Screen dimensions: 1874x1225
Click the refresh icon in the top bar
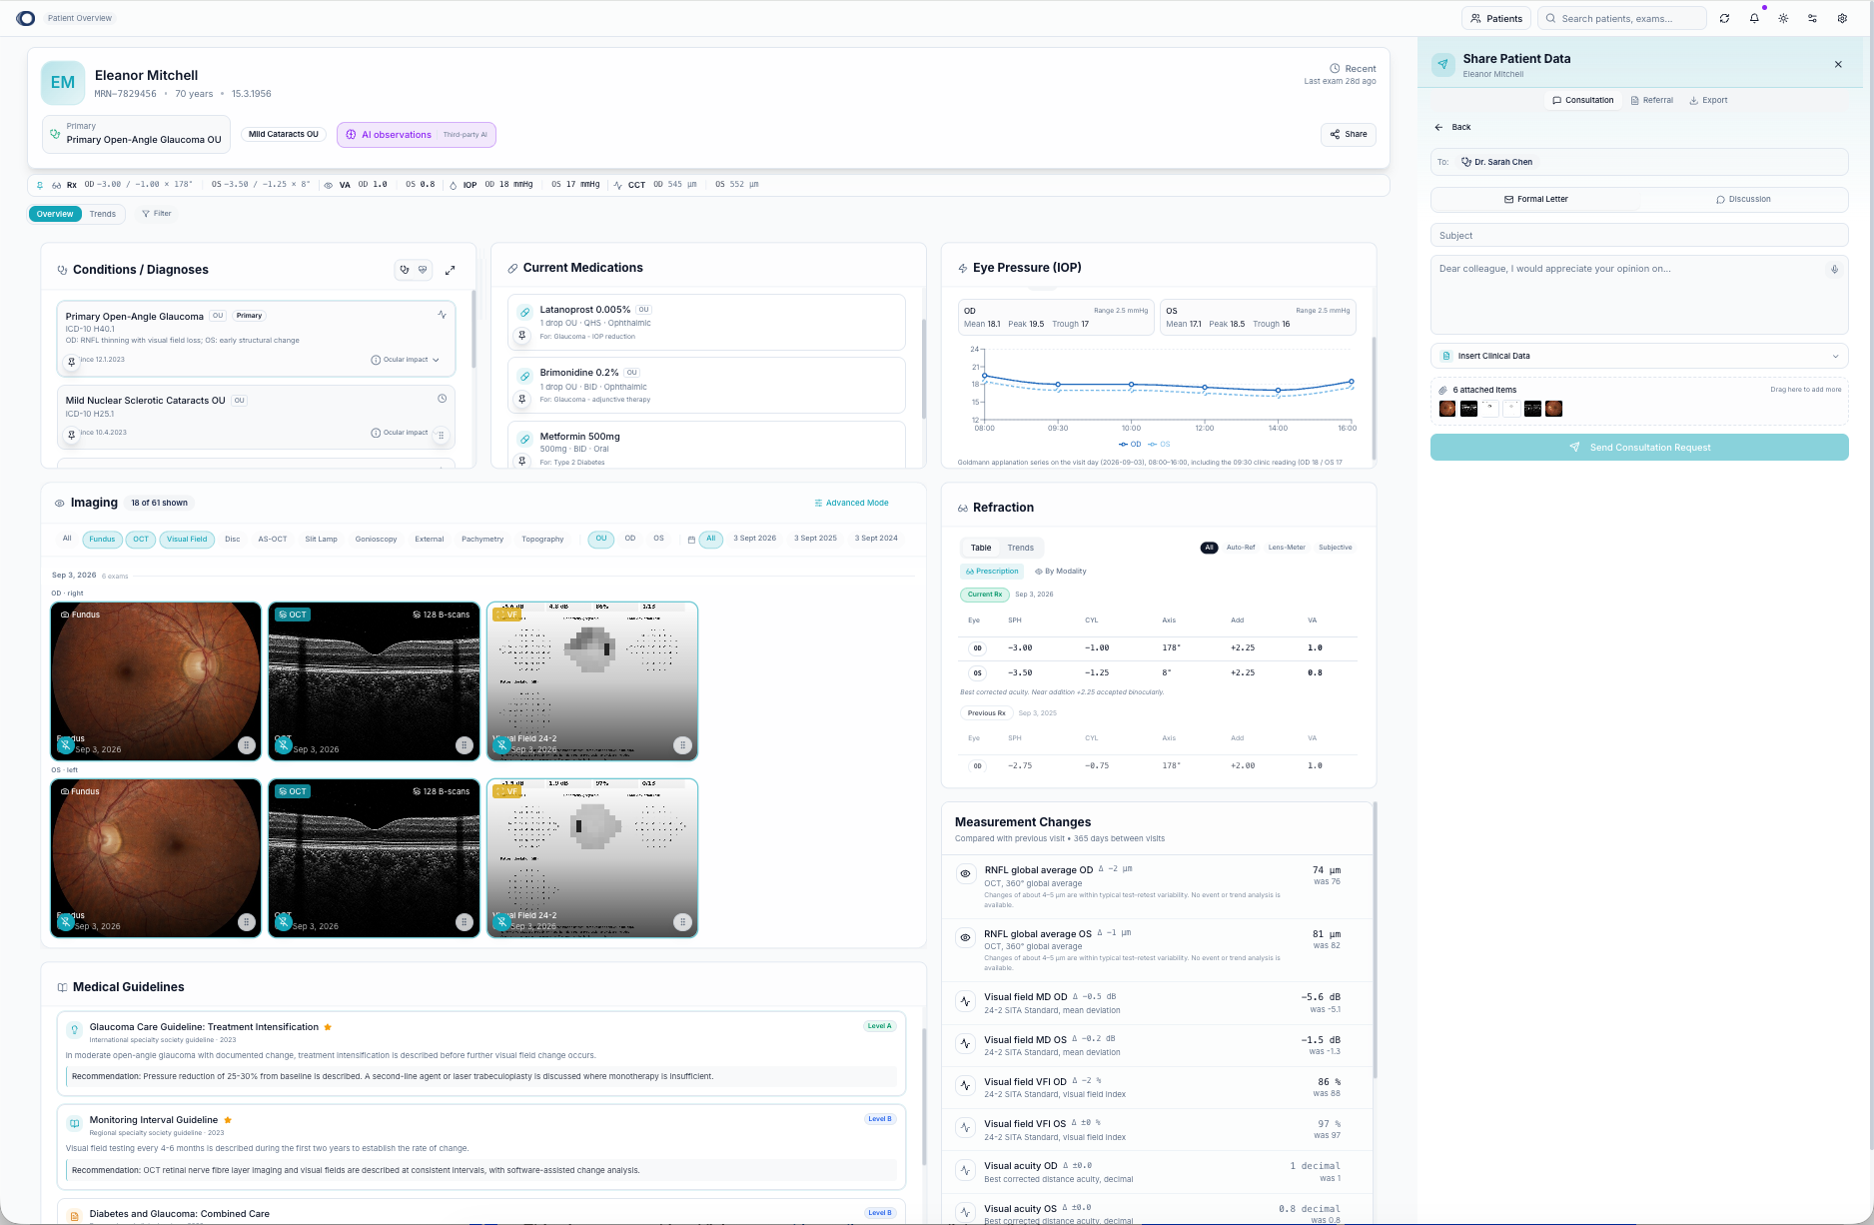pos(1724,18)
